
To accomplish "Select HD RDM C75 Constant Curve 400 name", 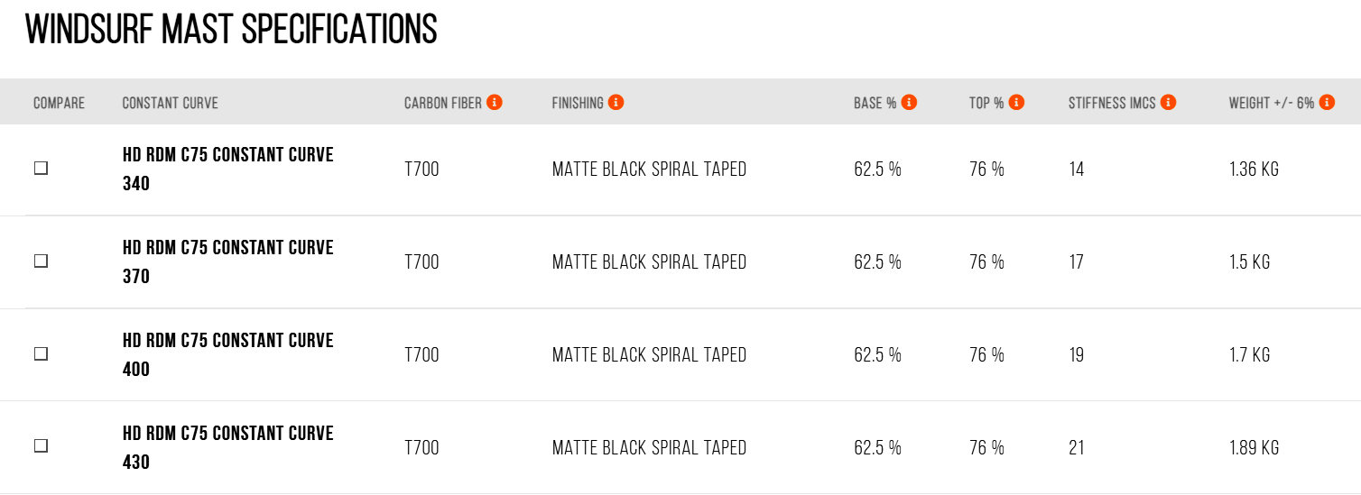I will [228, 354].
